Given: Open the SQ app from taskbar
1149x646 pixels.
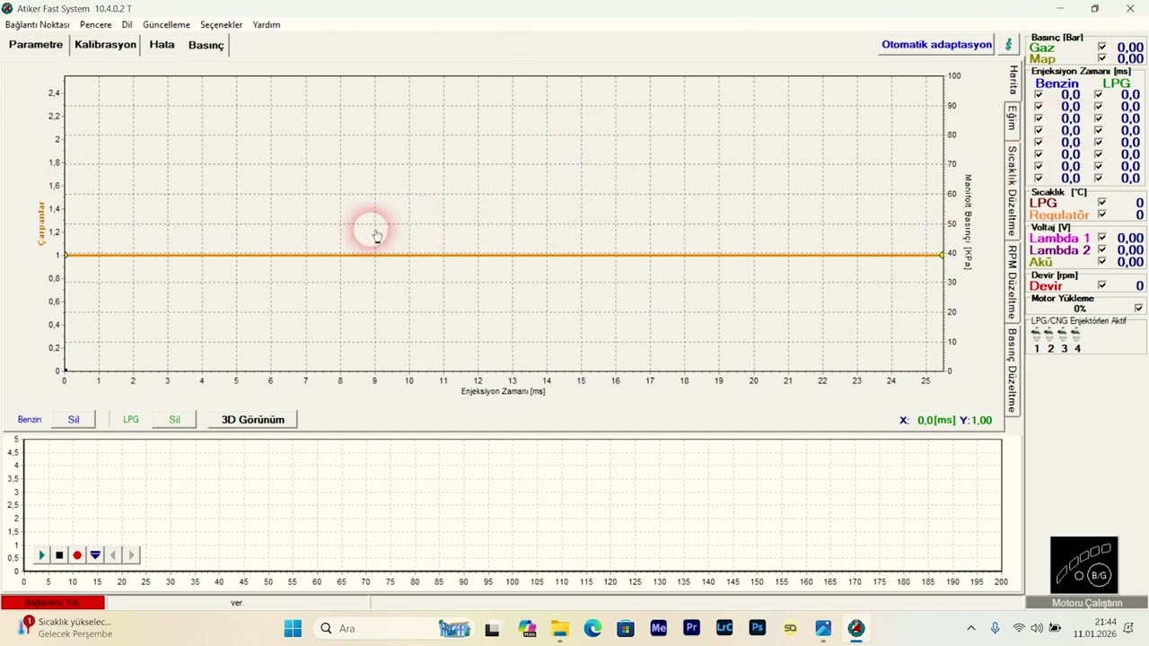Looking at the screenshot, I should [790, 628].
